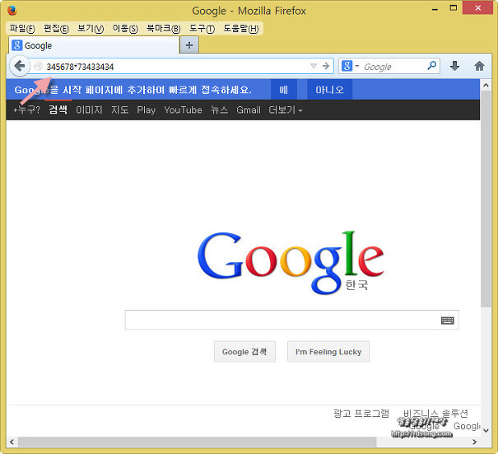This screenshot has height=454, width=498.
Task: Click the horizontal scrollbar thumb
Action: click(x=197, y=442)
